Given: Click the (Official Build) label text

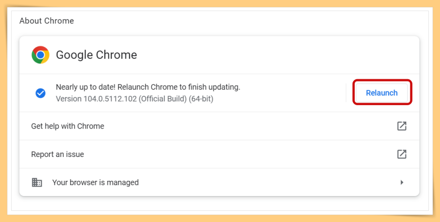Looking at the screenshot, I should click(x=162, y=99).
